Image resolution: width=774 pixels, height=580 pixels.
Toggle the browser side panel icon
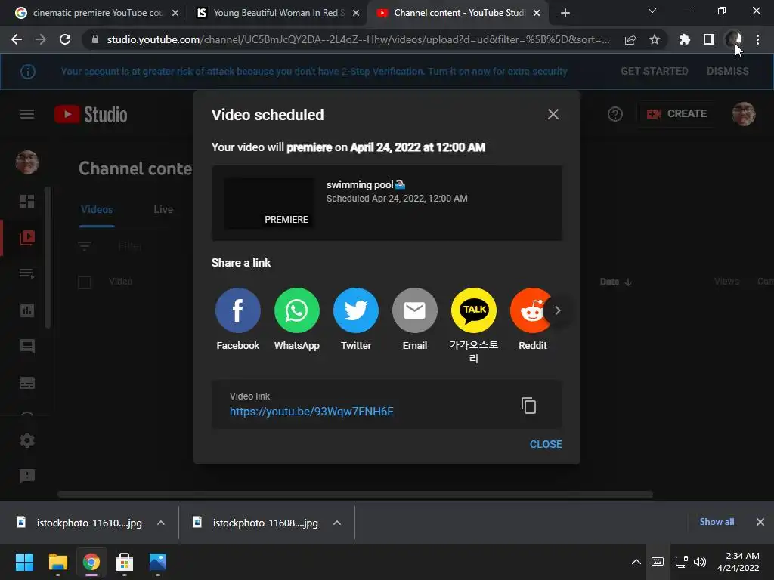tap(709, 39)
